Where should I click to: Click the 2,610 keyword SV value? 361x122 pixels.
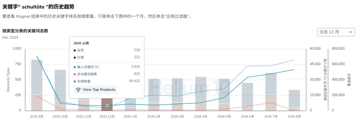(x=136, y=67)
